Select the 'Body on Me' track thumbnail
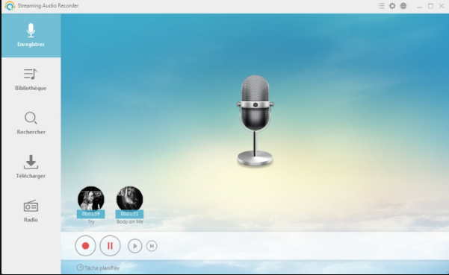Image resolution: width=449 pixels, height=275 pixels. 129,198
